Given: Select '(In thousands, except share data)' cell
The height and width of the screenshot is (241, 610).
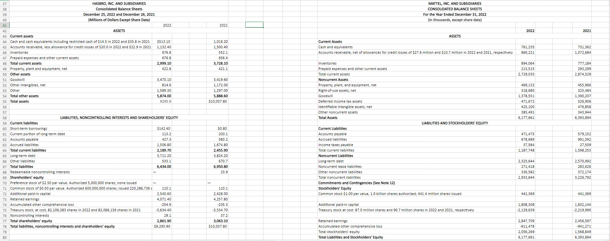Looking at the screenshot, I should (455, 20).
